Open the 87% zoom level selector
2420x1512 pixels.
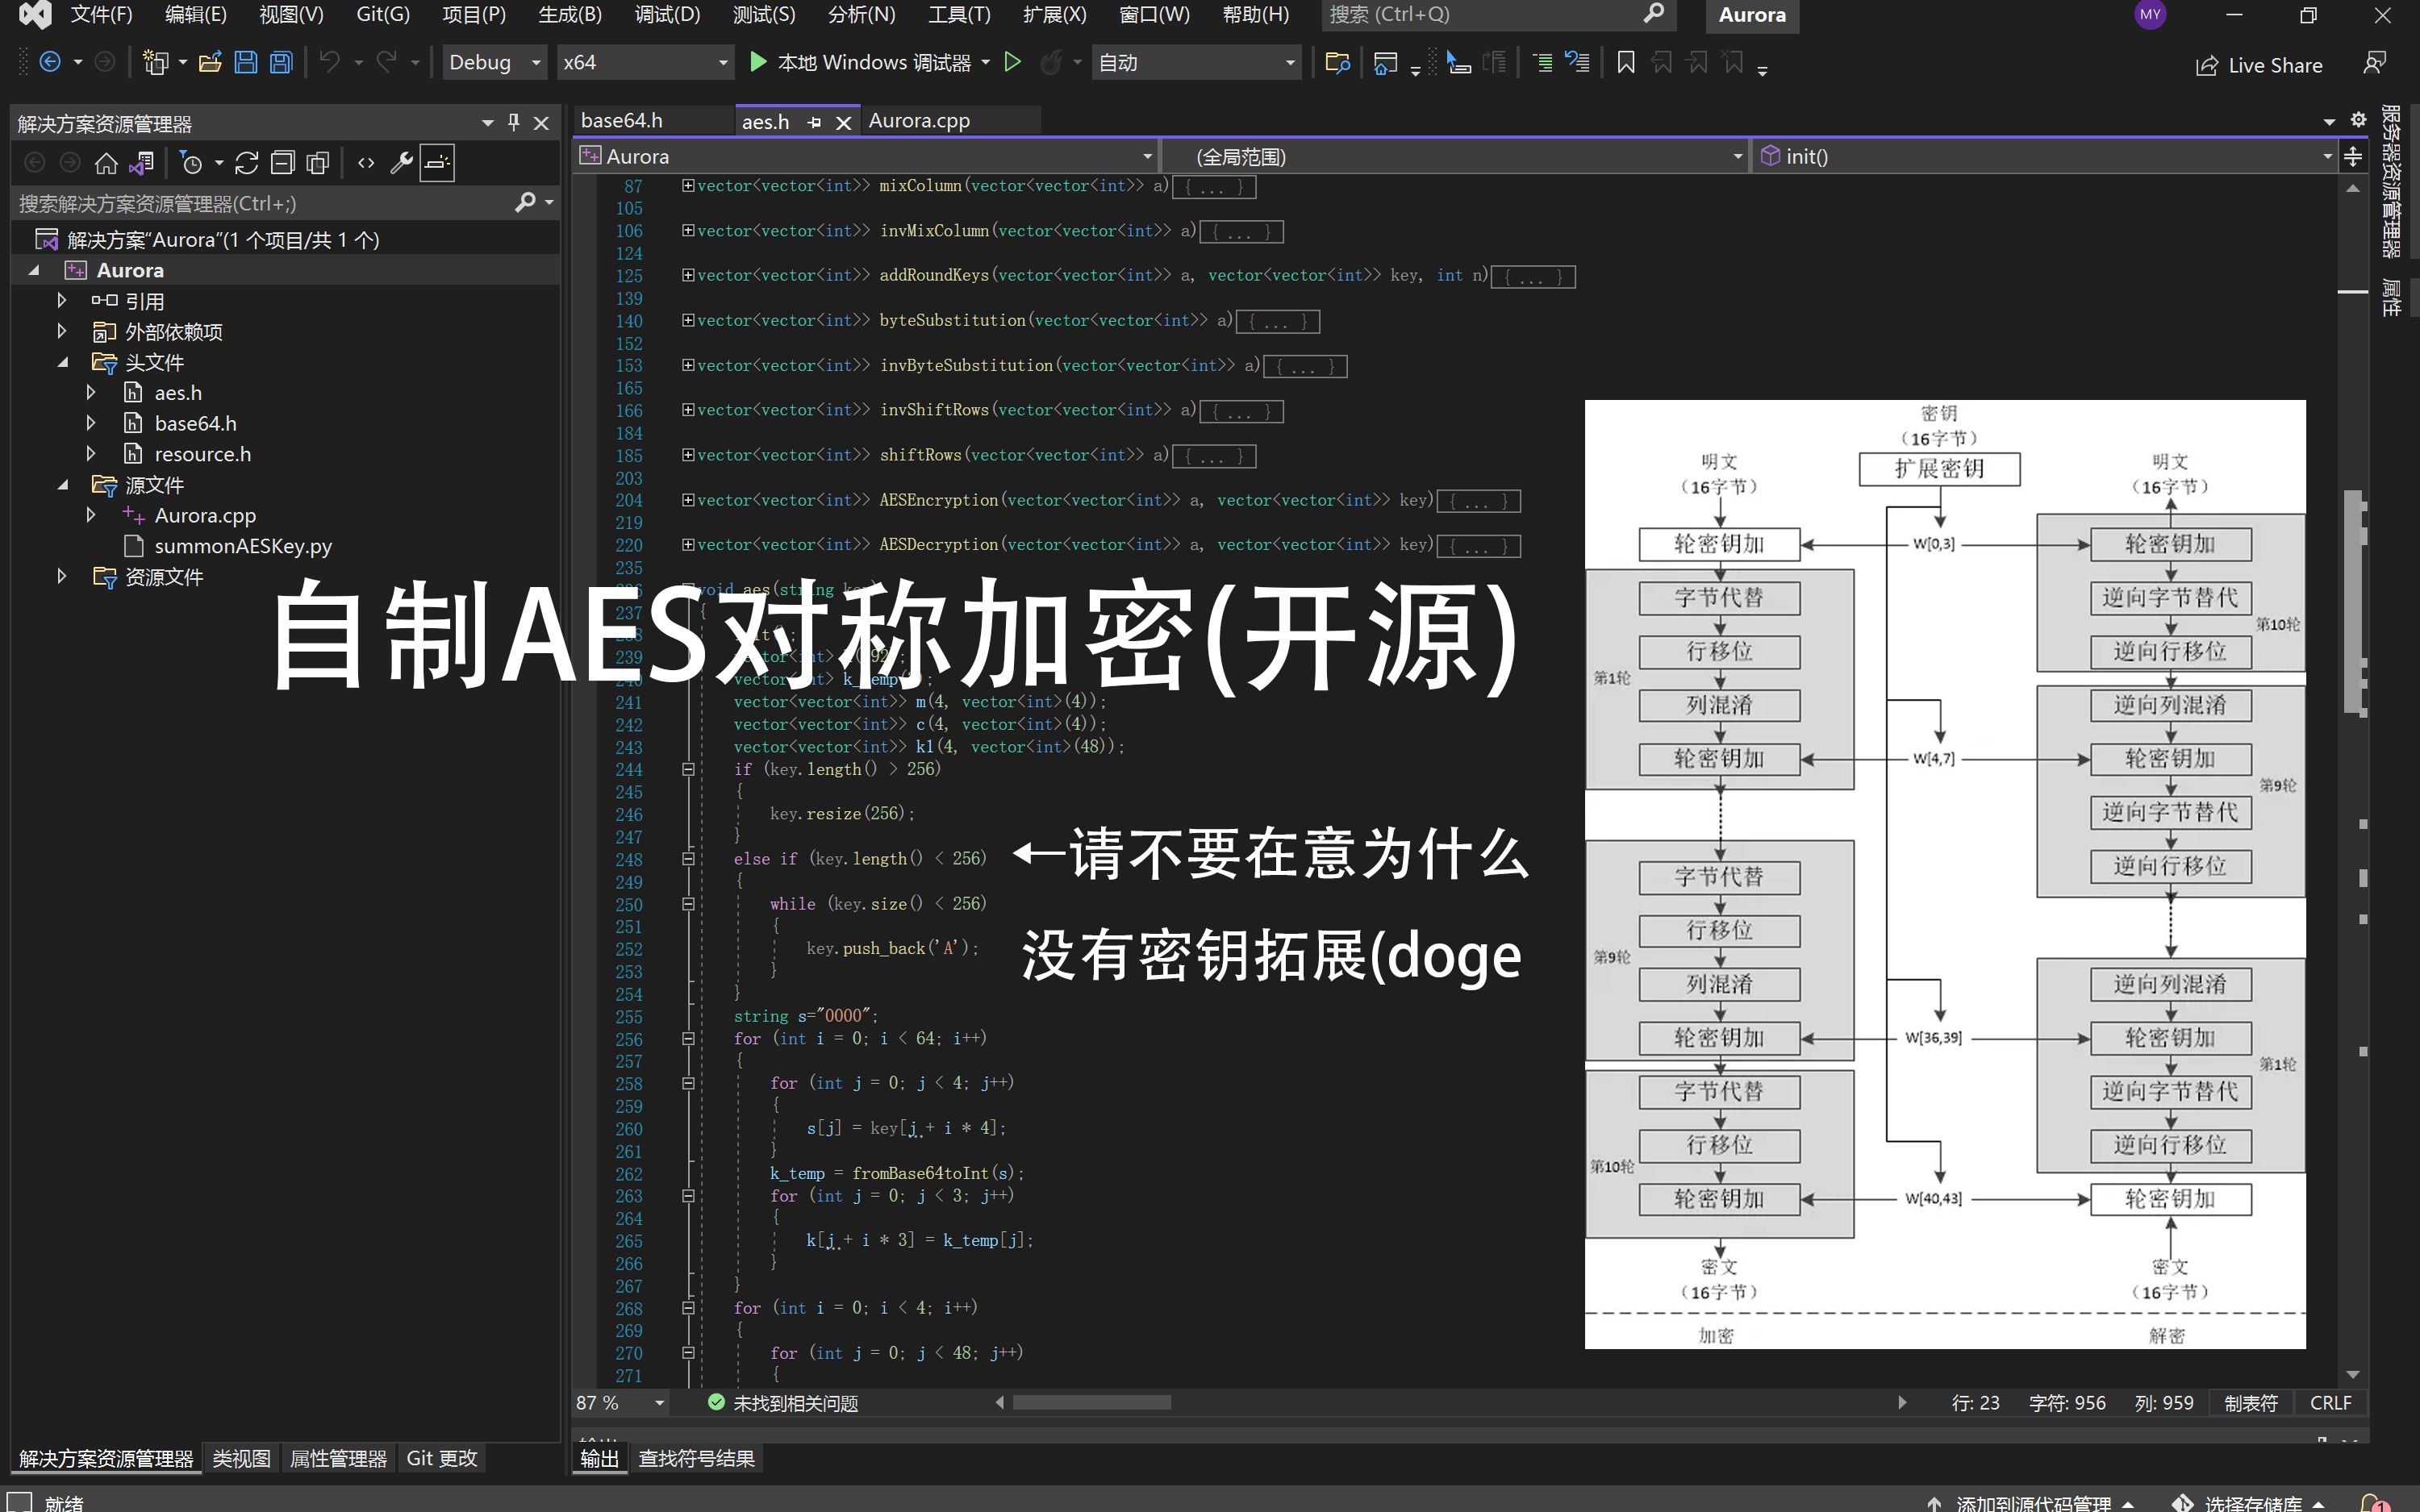617,1402
